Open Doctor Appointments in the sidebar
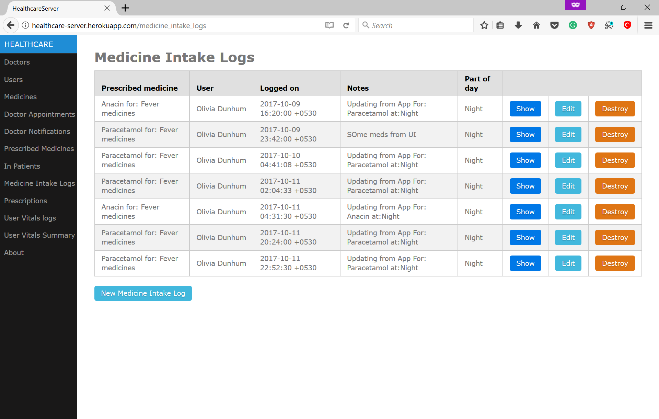This screenshot has width=659, height=419. click(39, 114)
